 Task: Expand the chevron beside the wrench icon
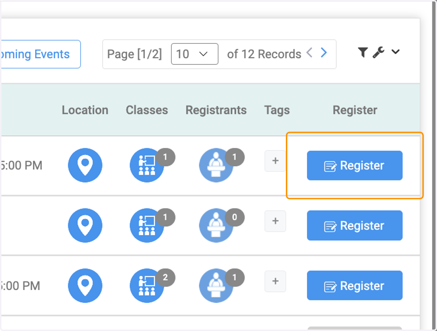point(395,52)
